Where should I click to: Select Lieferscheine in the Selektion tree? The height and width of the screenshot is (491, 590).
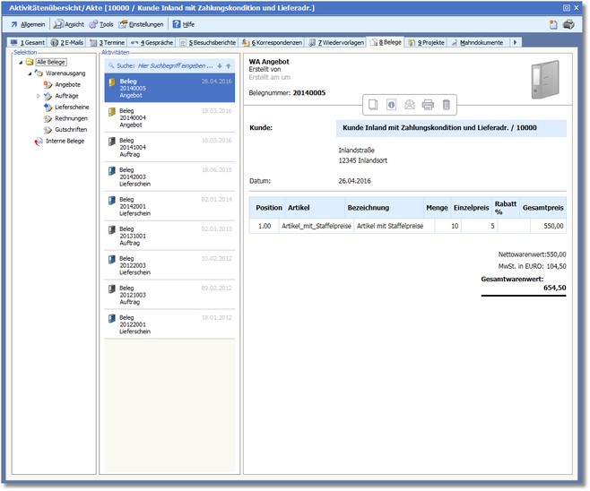72,107
